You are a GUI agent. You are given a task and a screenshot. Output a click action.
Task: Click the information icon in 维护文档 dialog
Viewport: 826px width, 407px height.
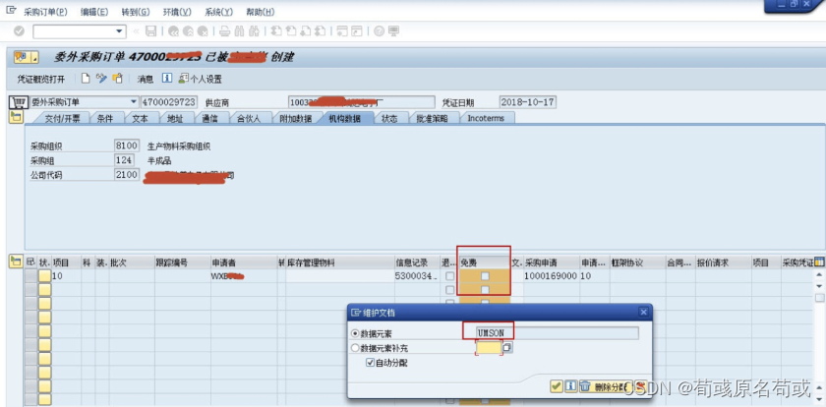(x=570, y=387)
